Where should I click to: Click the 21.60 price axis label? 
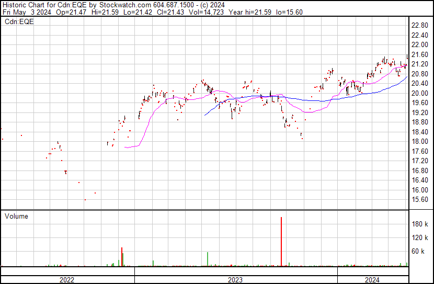pyautogui.click(x=419, y=54)
